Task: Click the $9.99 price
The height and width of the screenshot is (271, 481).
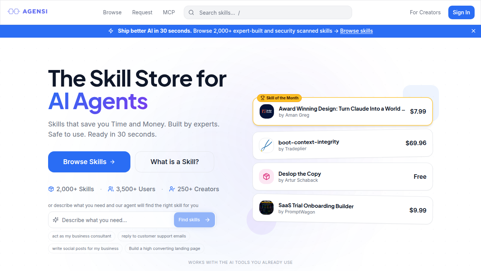Action: tap(418, 210)
